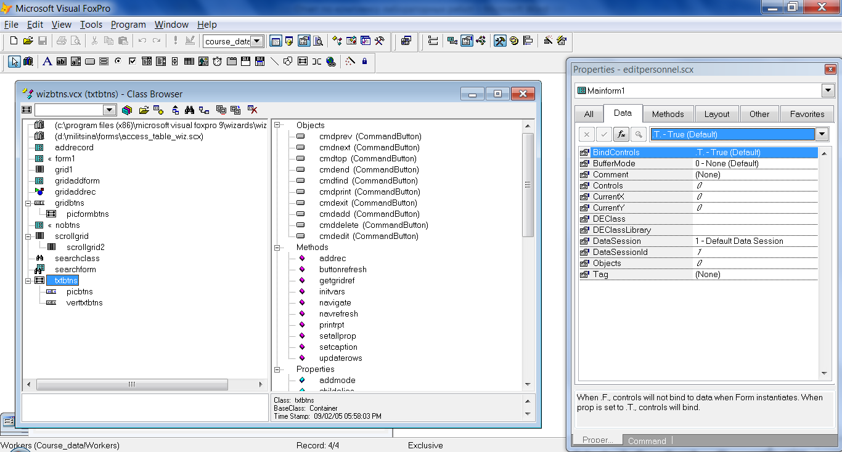Image resolution: width=842 pixels, height=452 pixels.
Task: Select the navrefresh method entry
Action: point(338,313)
